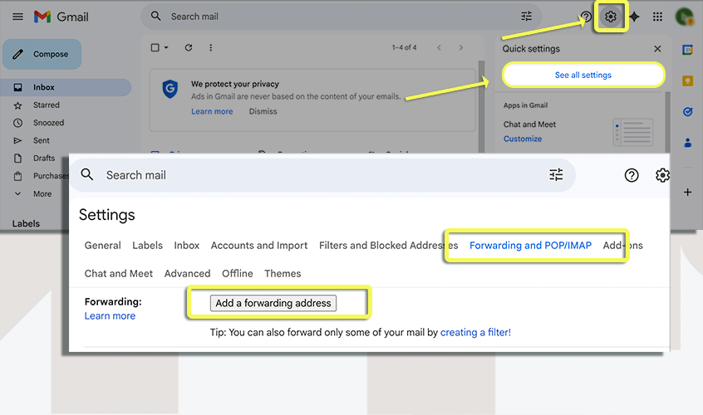Follow the creating a filter link
The image size is (703, 415).
tap(475, 333)
